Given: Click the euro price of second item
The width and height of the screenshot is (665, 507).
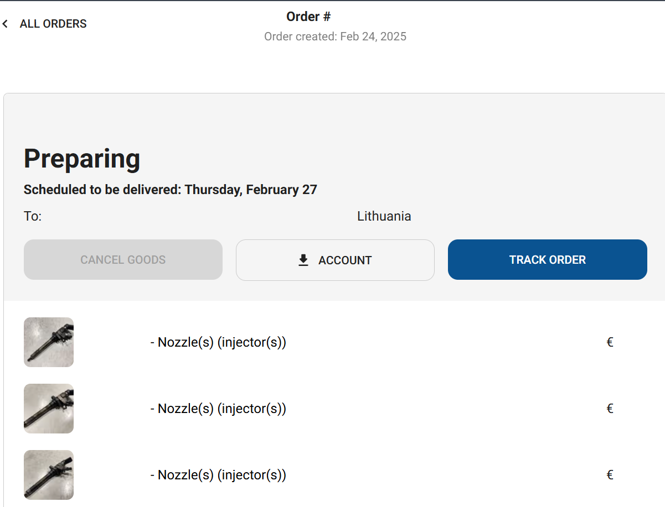Looking at the screenshot, I should point(610,409).
